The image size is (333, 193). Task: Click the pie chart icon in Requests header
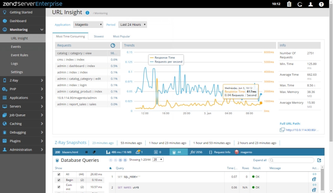[x=113, y=45]
